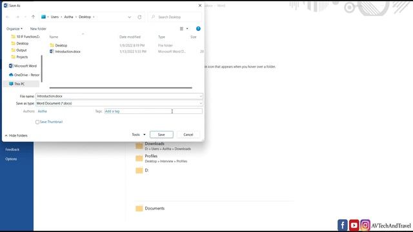This screenshot has height=232, width=413.
Task: Click the Downloads folder icon in Word
Action: (x=139, y=146)
